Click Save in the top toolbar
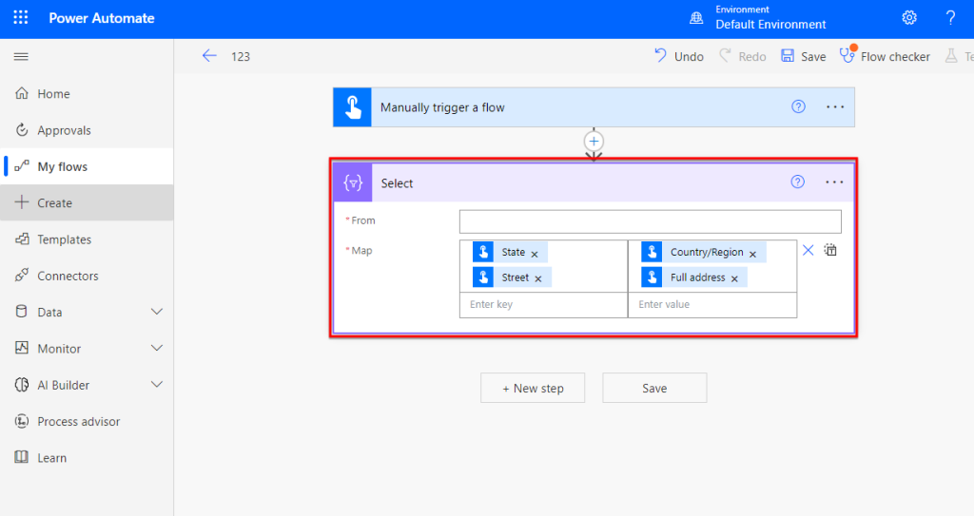The height and width of the screenshot is (516, 974). point(803,56)
